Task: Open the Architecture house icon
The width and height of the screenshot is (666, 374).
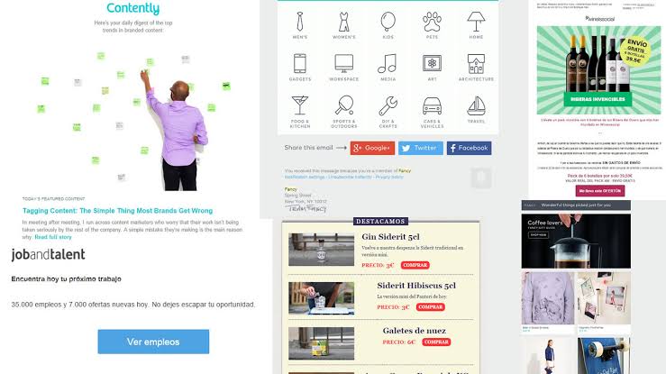Action: [x=476, y=64]
